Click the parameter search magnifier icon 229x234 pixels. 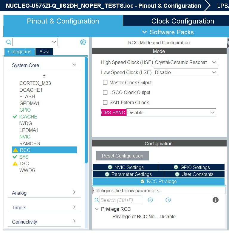pyautogui.click(x=97, y=200)
